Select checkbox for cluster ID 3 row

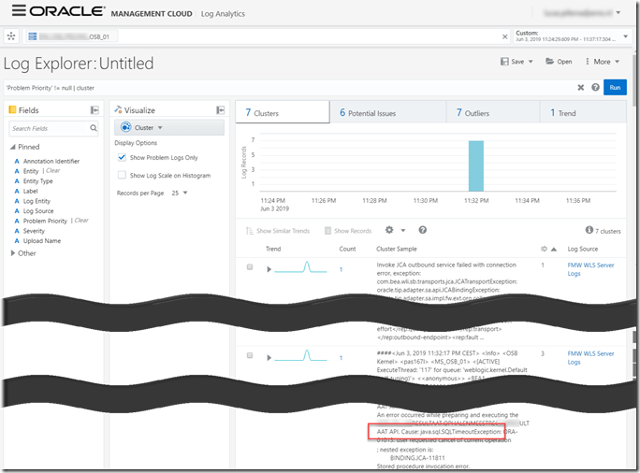coord(250,355)
